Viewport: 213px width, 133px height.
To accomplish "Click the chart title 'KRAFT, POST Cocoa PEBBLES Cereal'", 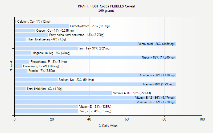I will 106,6.
